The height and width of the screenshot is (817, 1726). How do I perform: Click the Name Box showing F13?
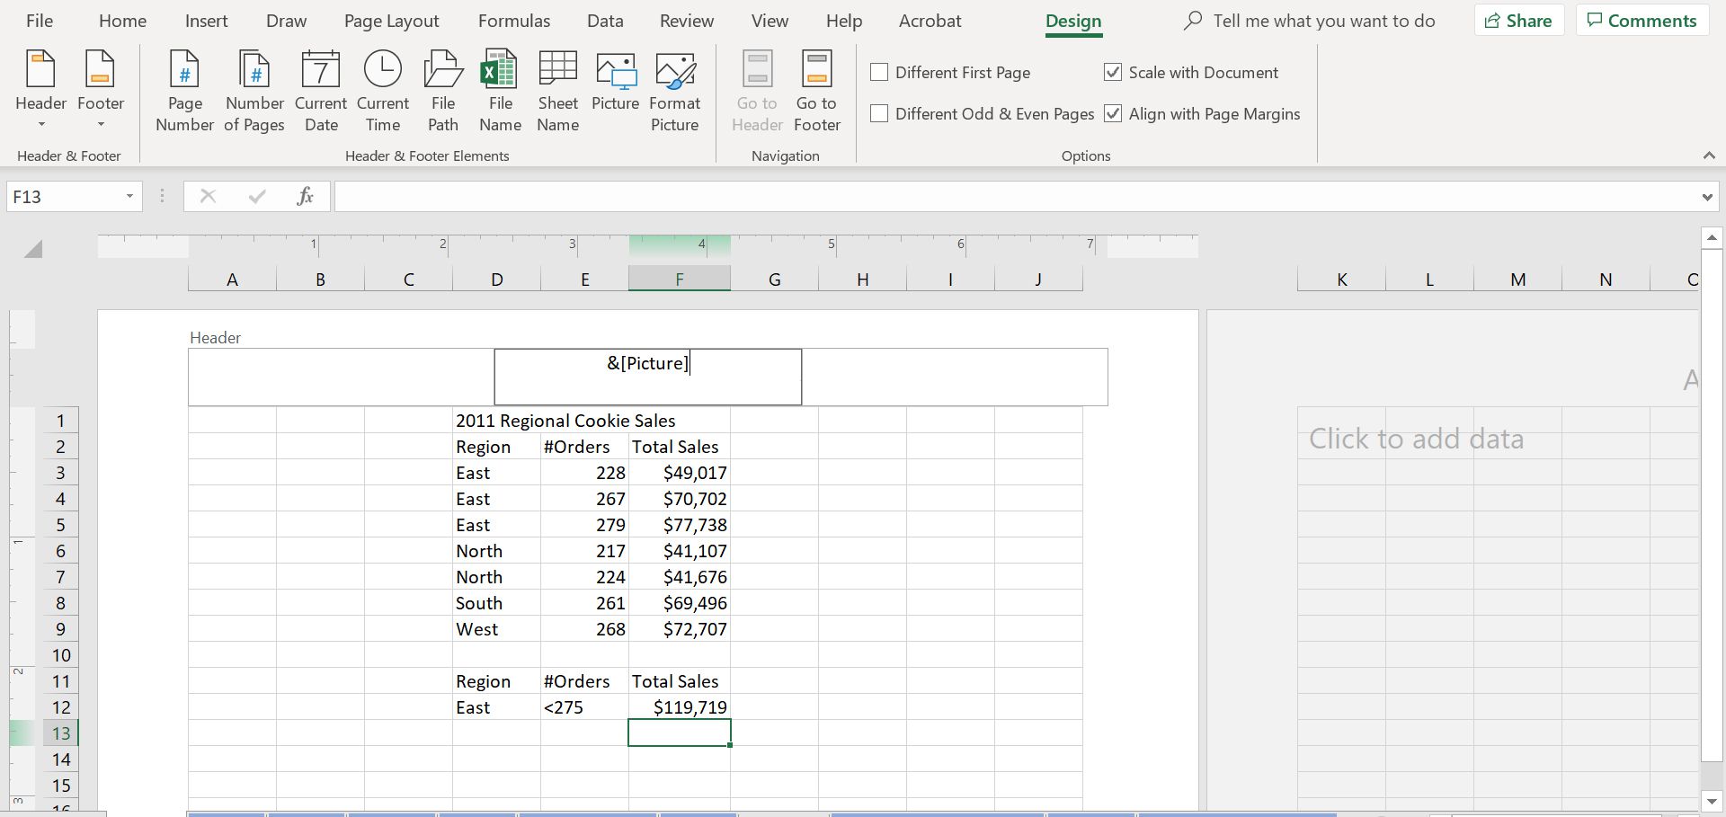pyautogui.click(x=63, y=196)
